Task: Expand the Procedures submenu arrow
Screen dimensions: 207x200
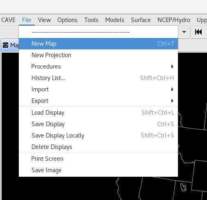Action: click(x=172, y=67)
